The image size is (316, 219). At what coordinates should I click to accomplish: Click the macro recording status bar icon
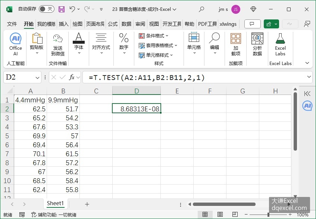click(x=22, y=215)
